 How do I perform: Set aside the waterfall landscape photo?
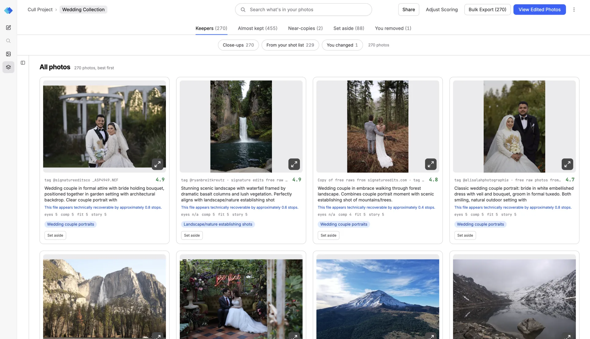(x=192, y=235)
